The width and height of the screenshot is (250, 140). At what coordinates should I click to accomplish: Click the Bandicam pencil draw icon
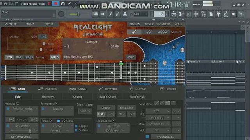point(69,3)
